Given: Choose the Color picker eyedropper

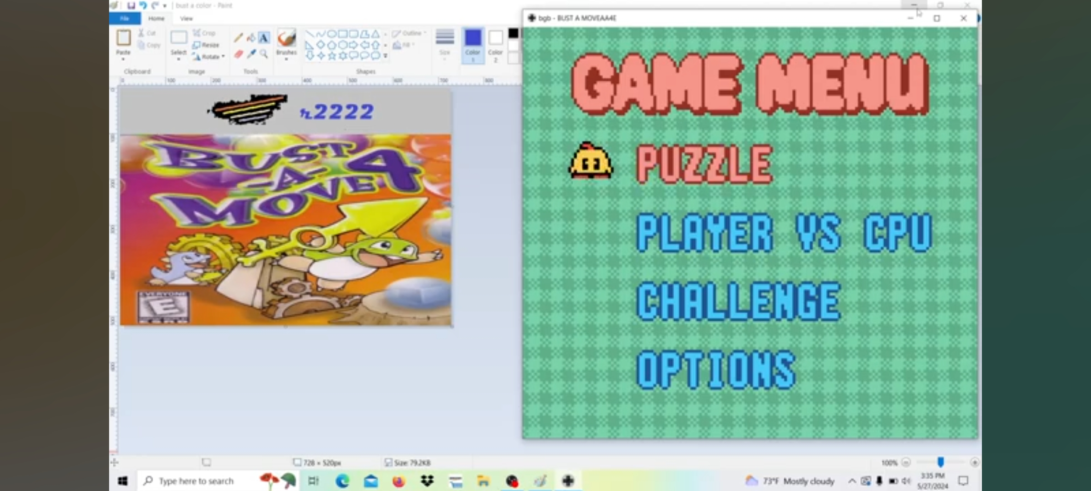Looking at the screenshot, I should 251,54.
